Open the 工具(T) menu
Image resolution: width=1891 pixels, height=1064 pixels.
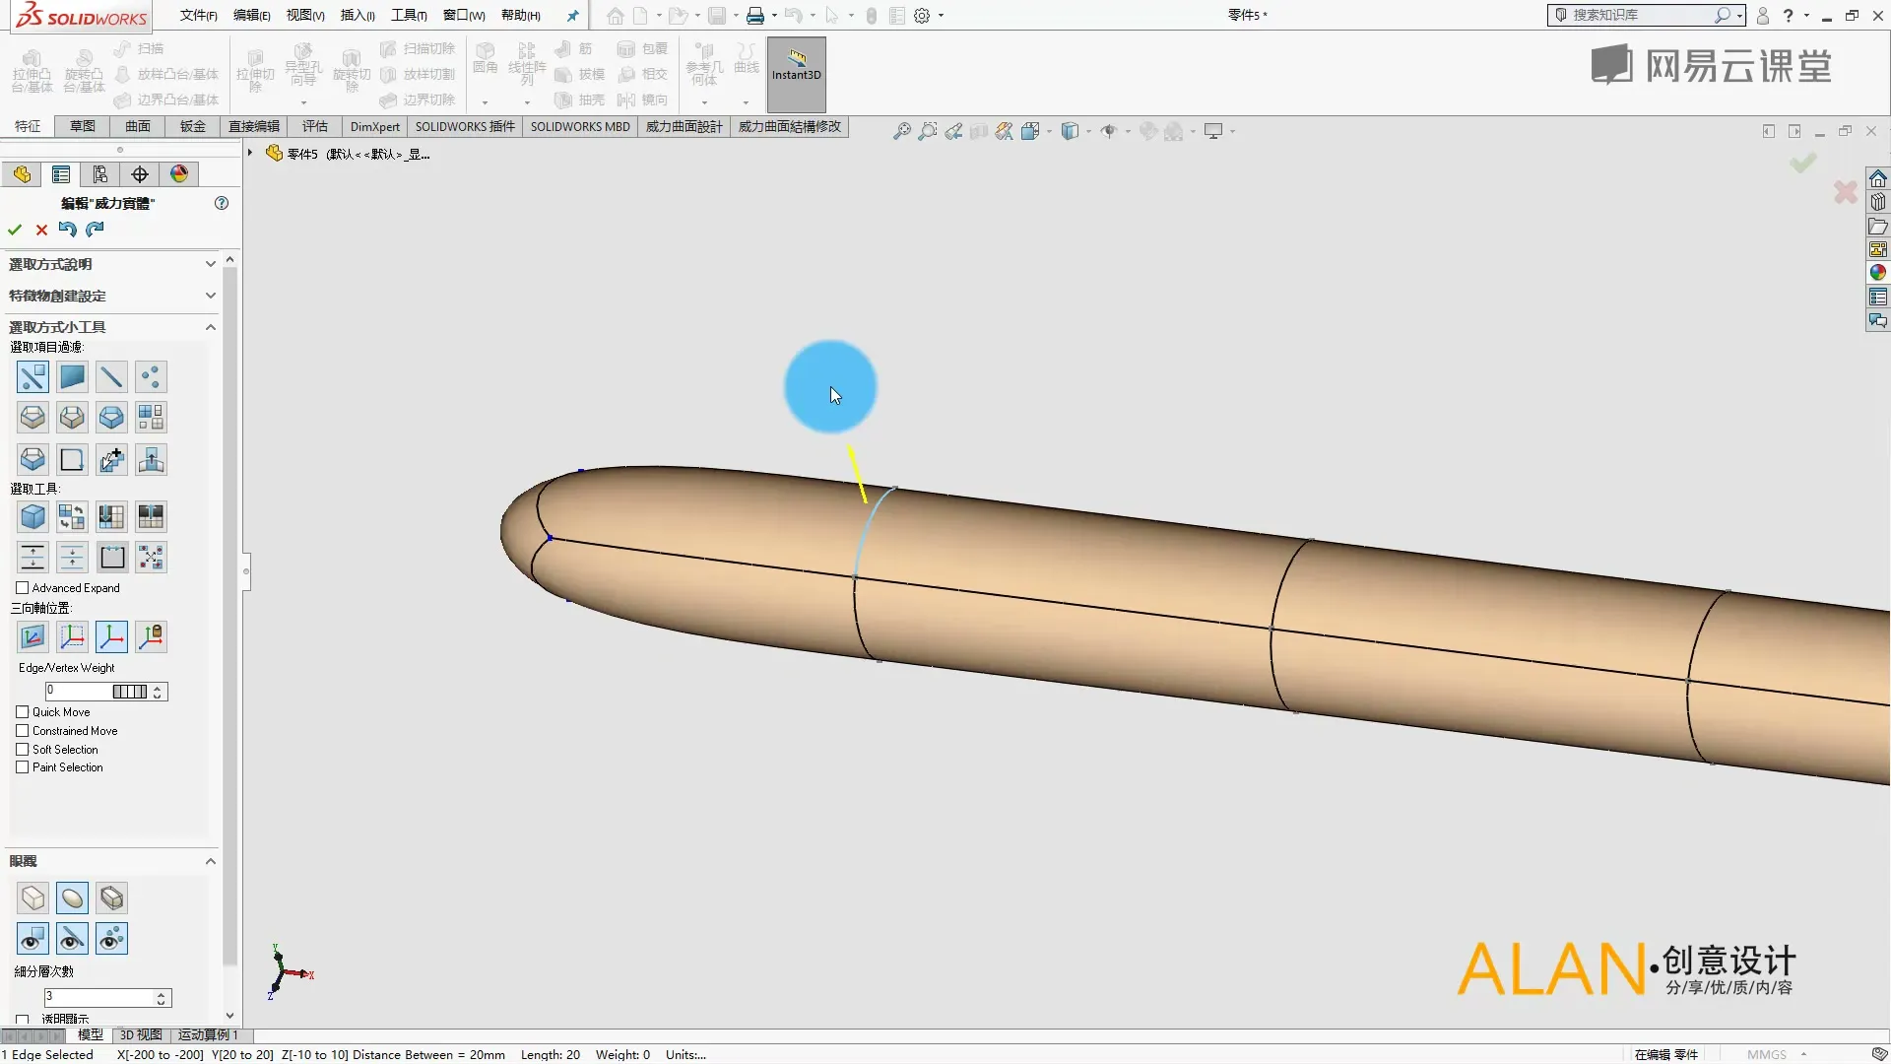pos(408,15)
